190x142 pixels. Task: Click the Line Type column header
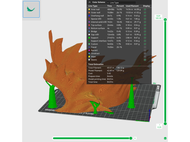93,6
